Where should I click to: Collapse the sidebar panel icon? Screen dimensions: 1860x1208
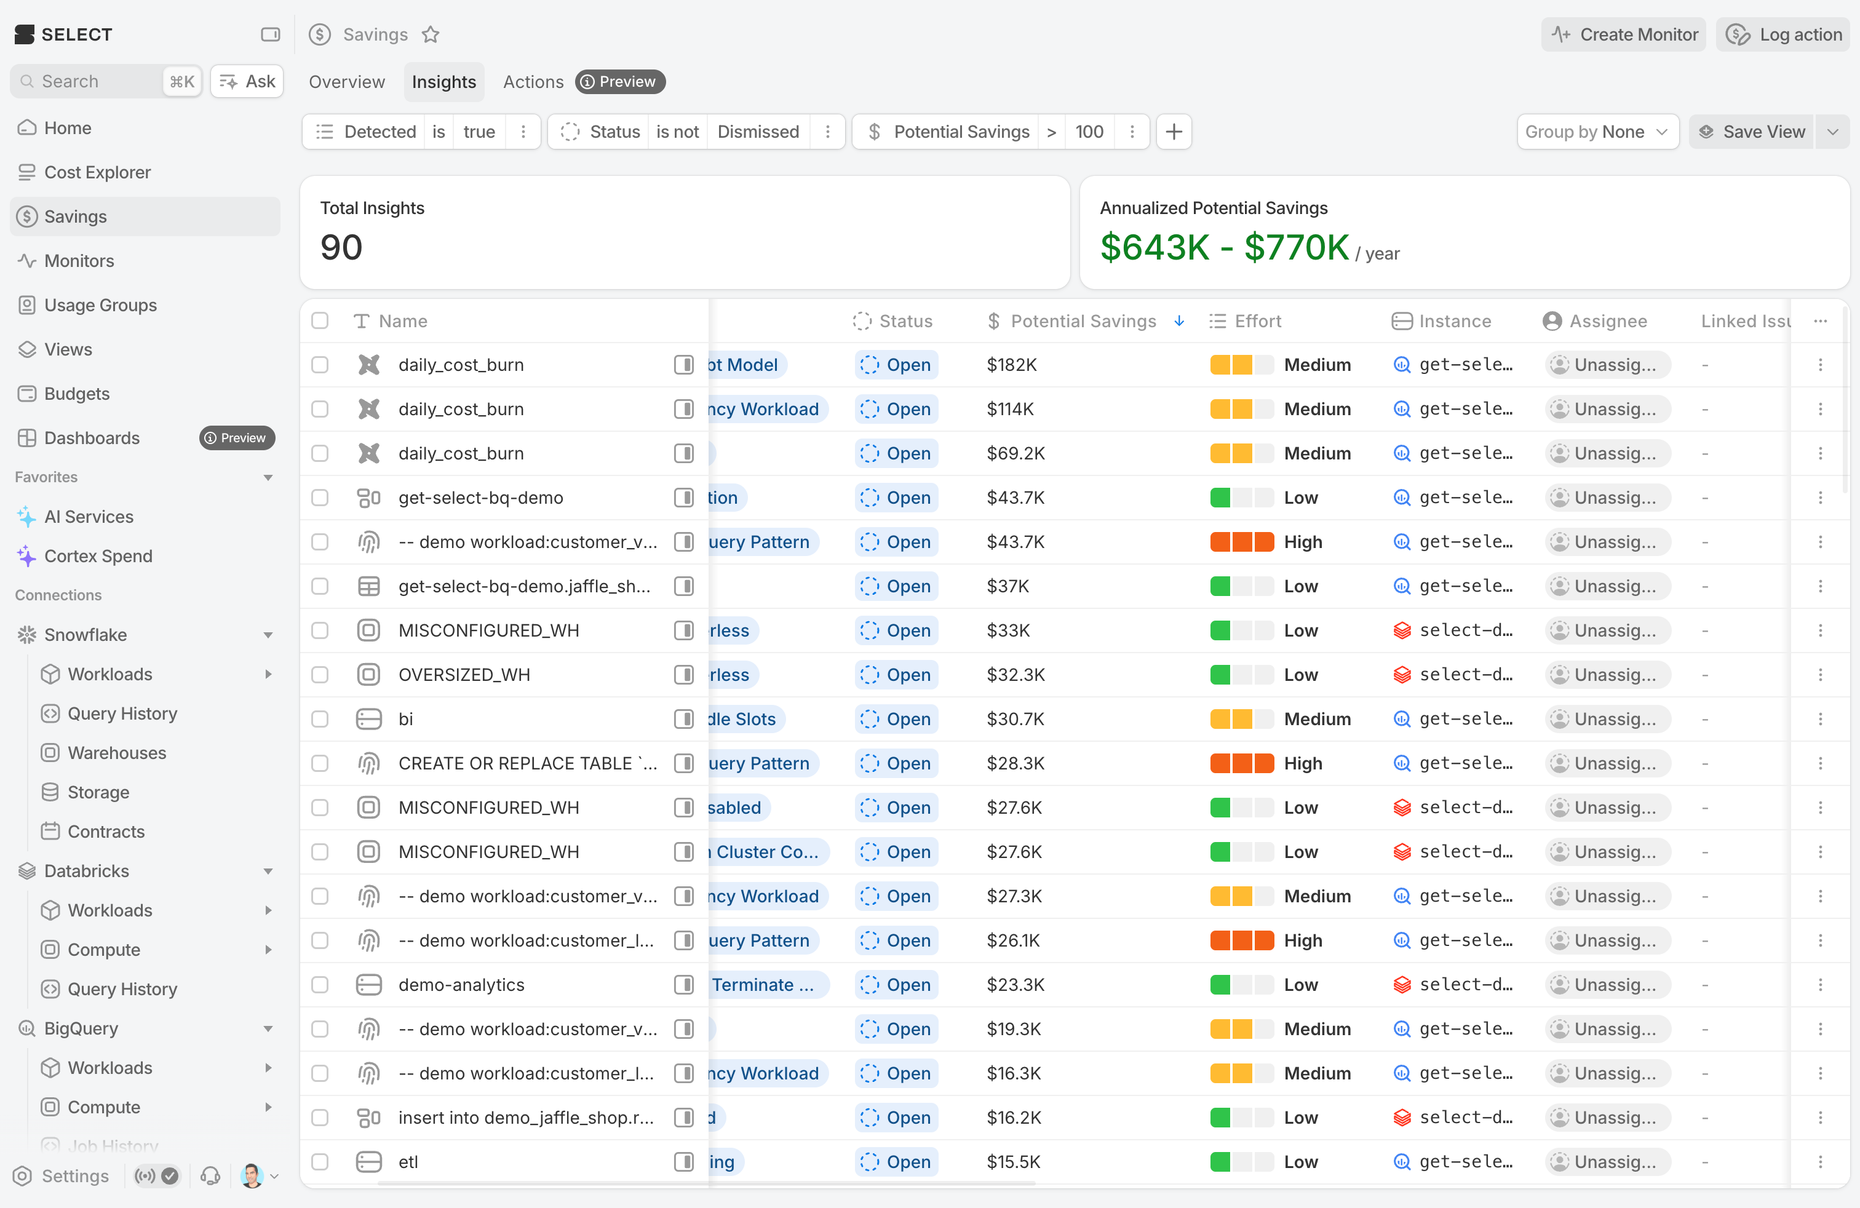tap(269, 34)
